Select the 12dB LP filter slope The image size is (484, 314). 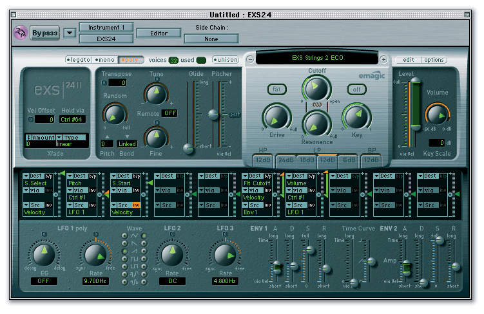tap(327, 160)
